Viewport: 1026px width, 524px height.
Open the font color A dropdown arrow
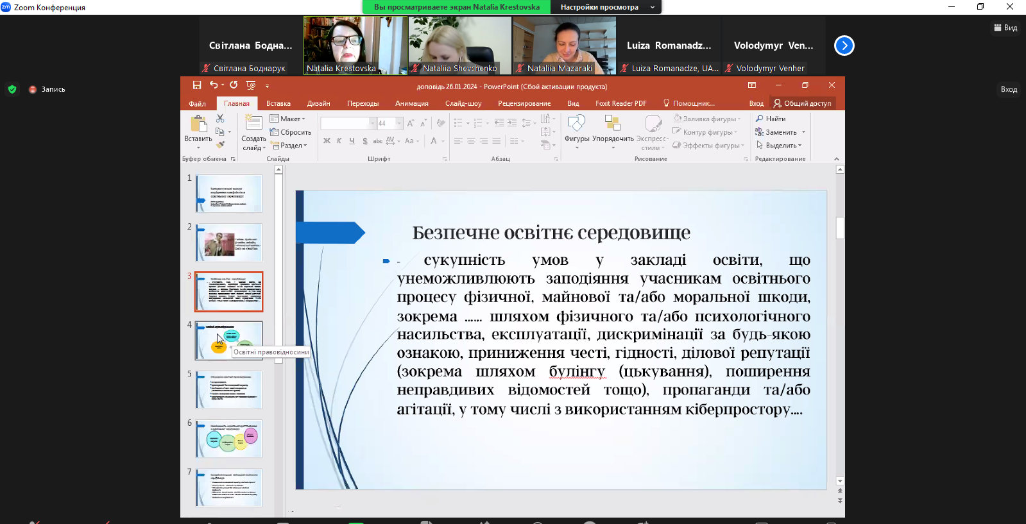click(x=443, y=141)
